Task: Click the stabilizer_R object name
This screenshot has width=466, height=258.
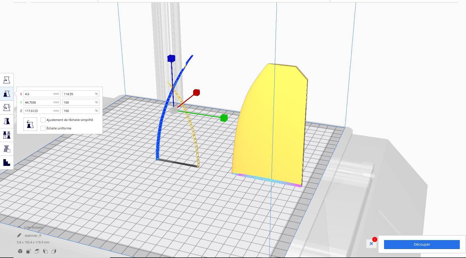Action: coord(33,236)
